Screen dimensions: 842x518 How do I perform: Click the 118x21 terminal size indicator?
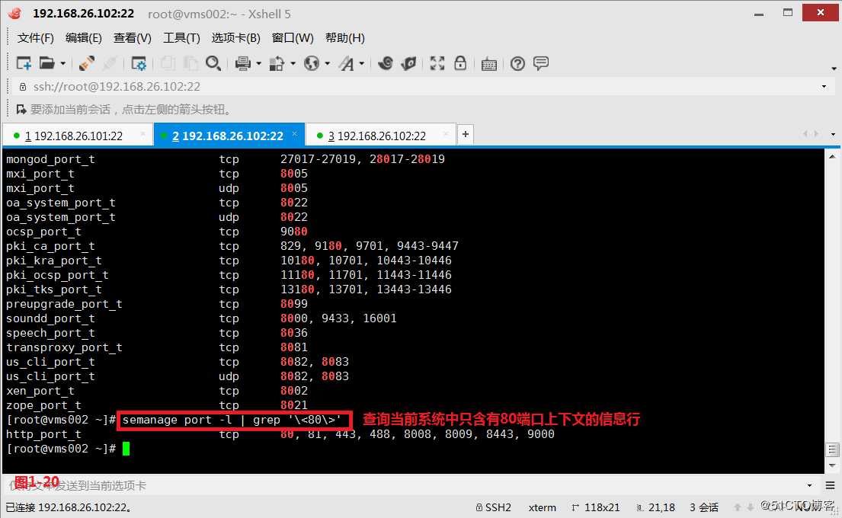click(596, 507)
